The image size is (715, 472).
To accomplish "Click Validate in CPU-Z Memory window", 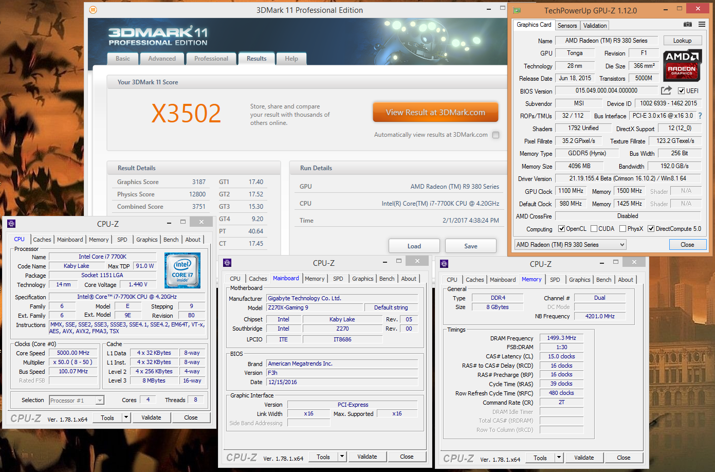I will (584, 458).
